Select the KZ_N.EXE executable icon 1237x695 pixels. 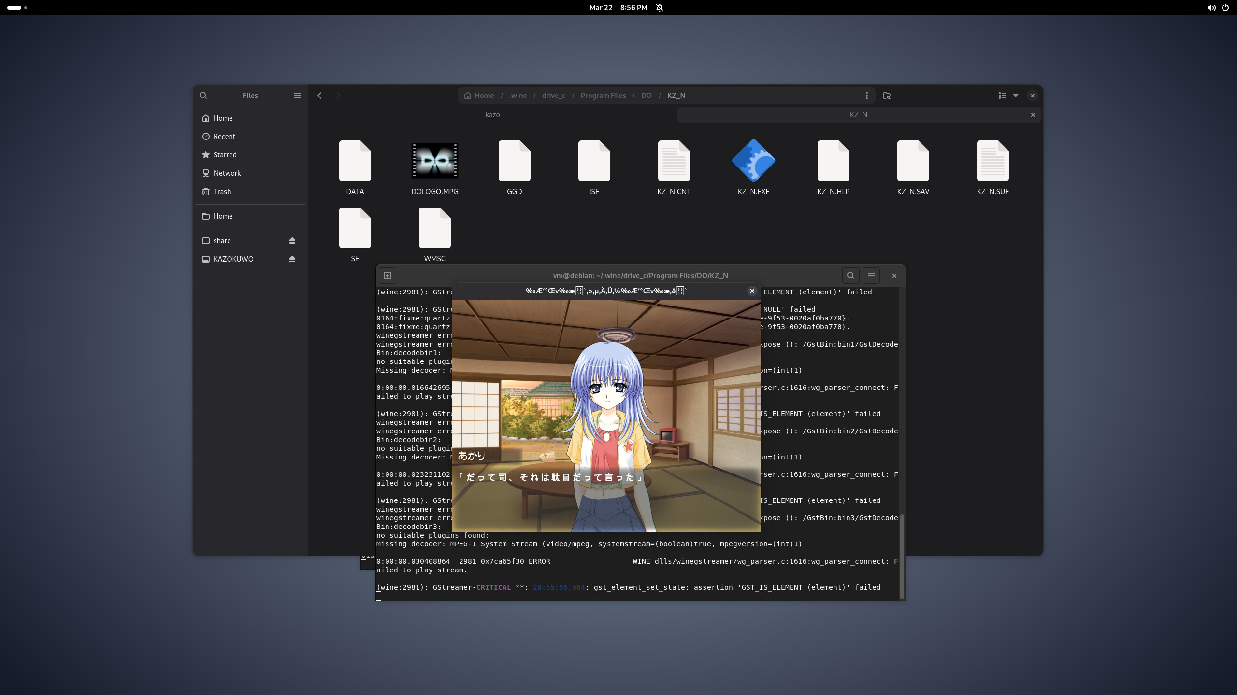point(753,161)
